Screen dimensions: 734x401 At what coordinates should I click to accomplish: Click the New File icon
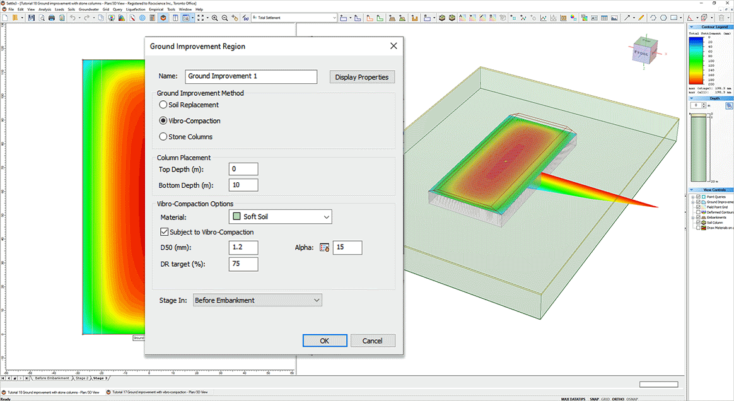tap(5, 18)
